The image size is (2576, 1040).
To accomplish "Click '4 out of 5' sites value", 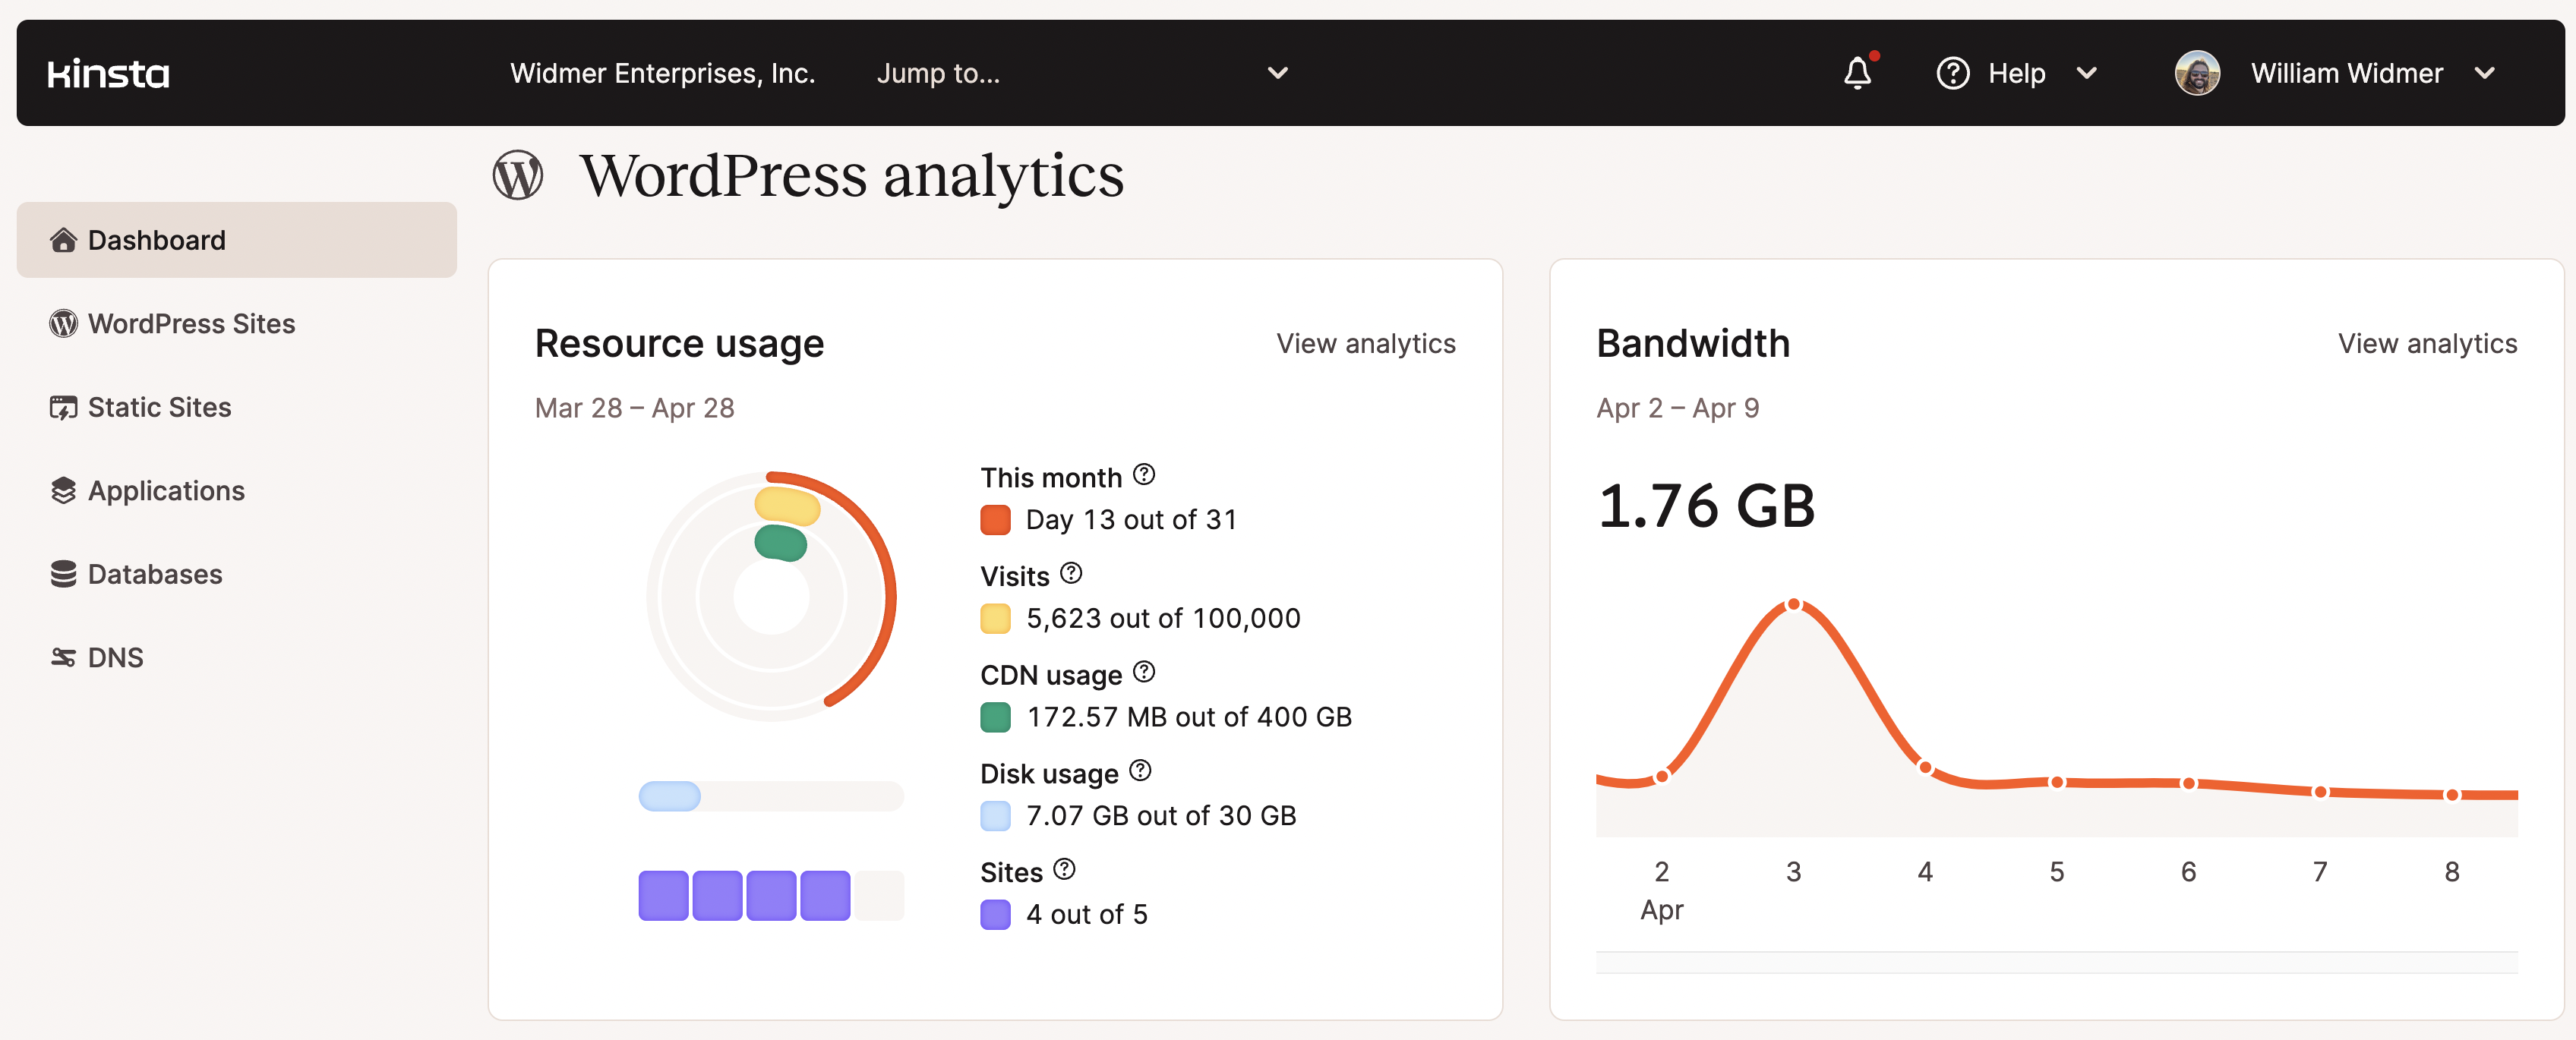I will click(1086, 914).
